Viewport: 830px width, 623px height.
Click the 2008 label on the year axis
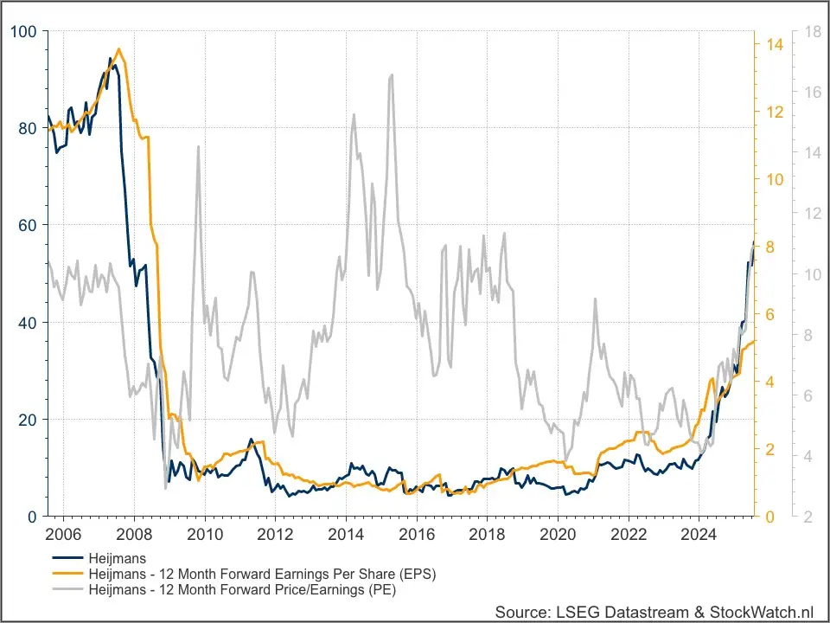point(134,534)
